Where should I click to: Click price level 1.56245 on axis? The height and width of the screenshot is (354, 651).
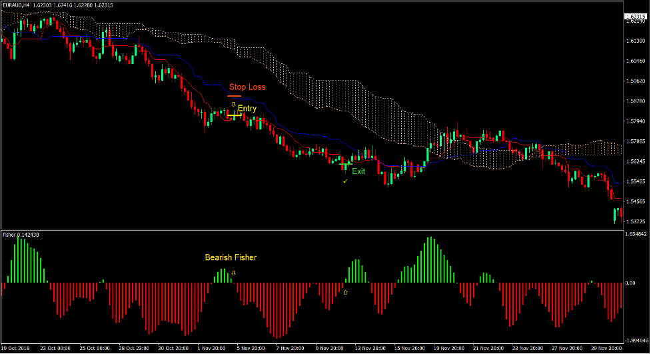(636, 161)
